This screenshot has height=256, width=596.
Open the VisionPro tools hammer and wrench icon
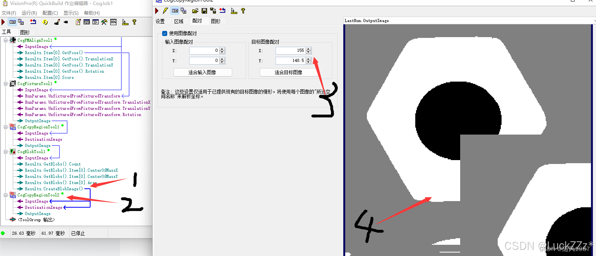pos(104,22)
